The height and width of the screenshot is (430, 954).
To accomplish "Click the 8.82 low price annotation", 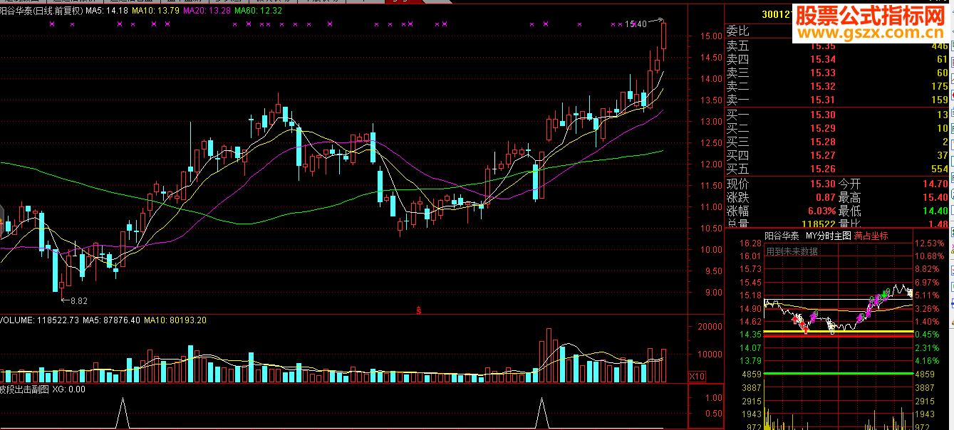I will (x=78, y=300).
